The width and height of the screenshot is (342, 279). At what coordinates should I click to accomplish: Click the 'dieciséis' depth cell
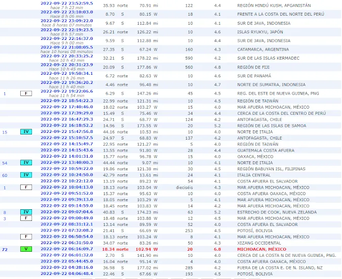point(185,188)
